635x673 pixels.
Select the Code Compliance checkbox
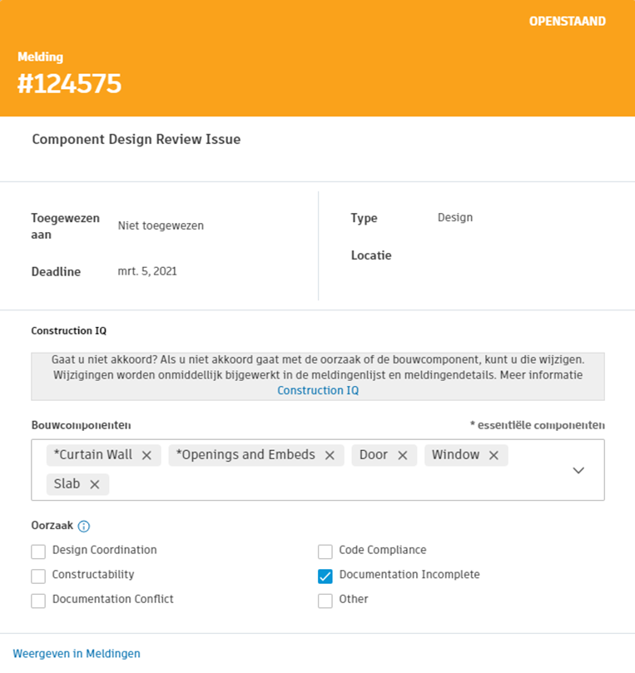coord(325,552)
